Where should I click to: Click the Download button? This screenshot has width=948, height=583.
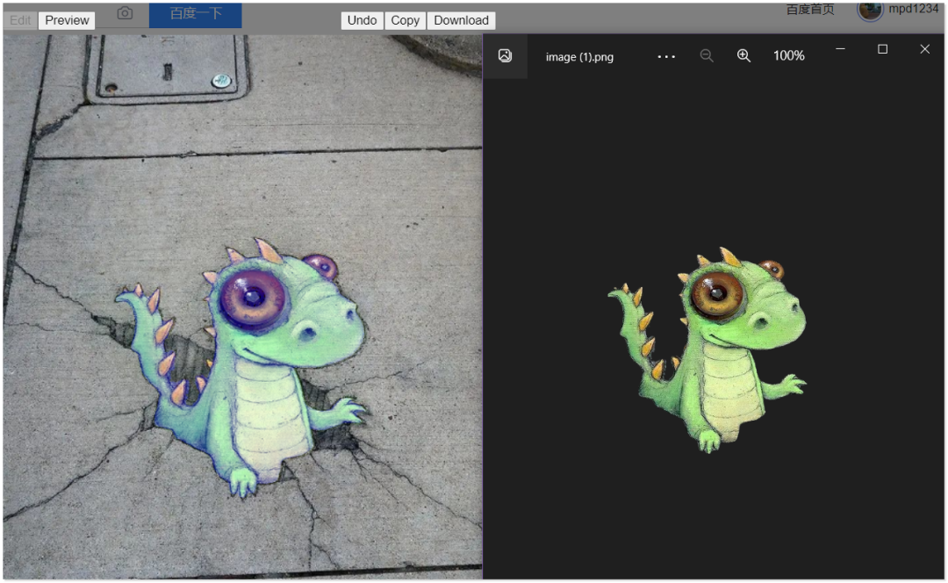461,20
